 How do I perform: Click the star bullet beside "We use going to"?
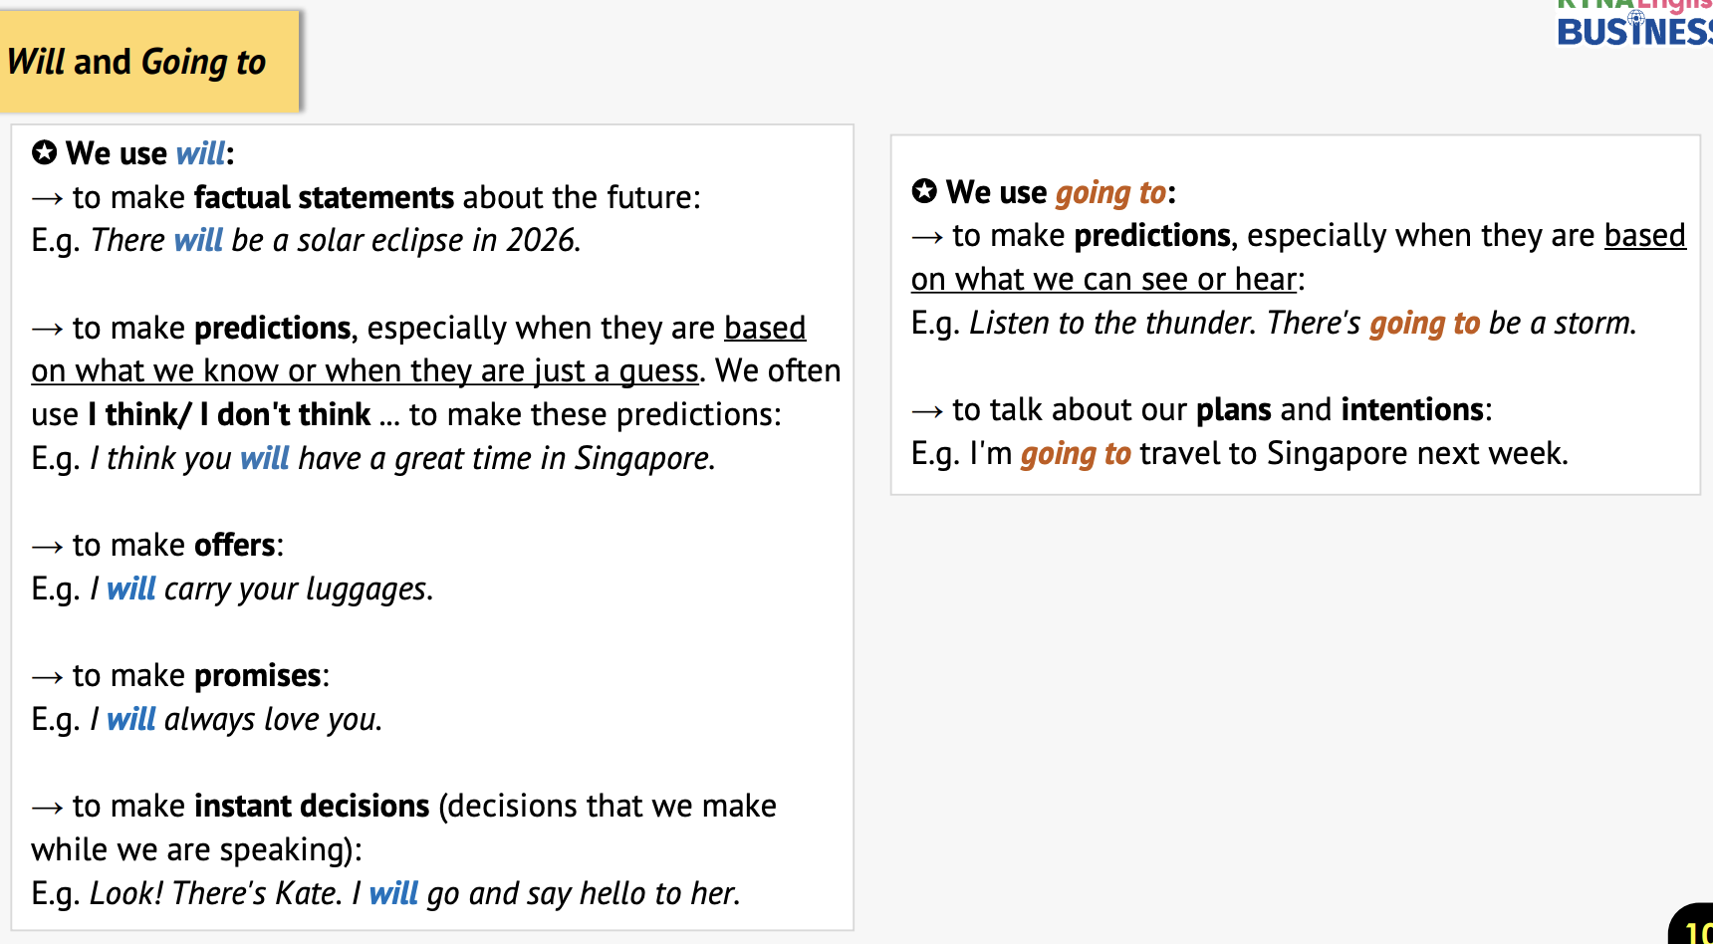pyautogui.click(x=924, y=191)
